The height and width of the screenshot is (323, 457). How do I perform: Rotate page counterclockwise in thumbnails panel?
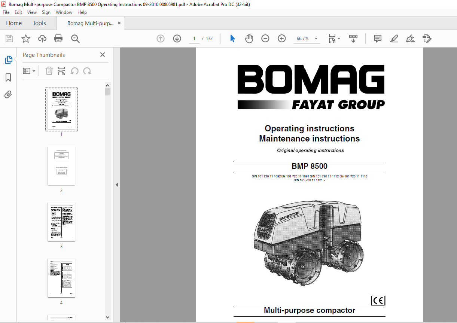click(x=74, y=71)
